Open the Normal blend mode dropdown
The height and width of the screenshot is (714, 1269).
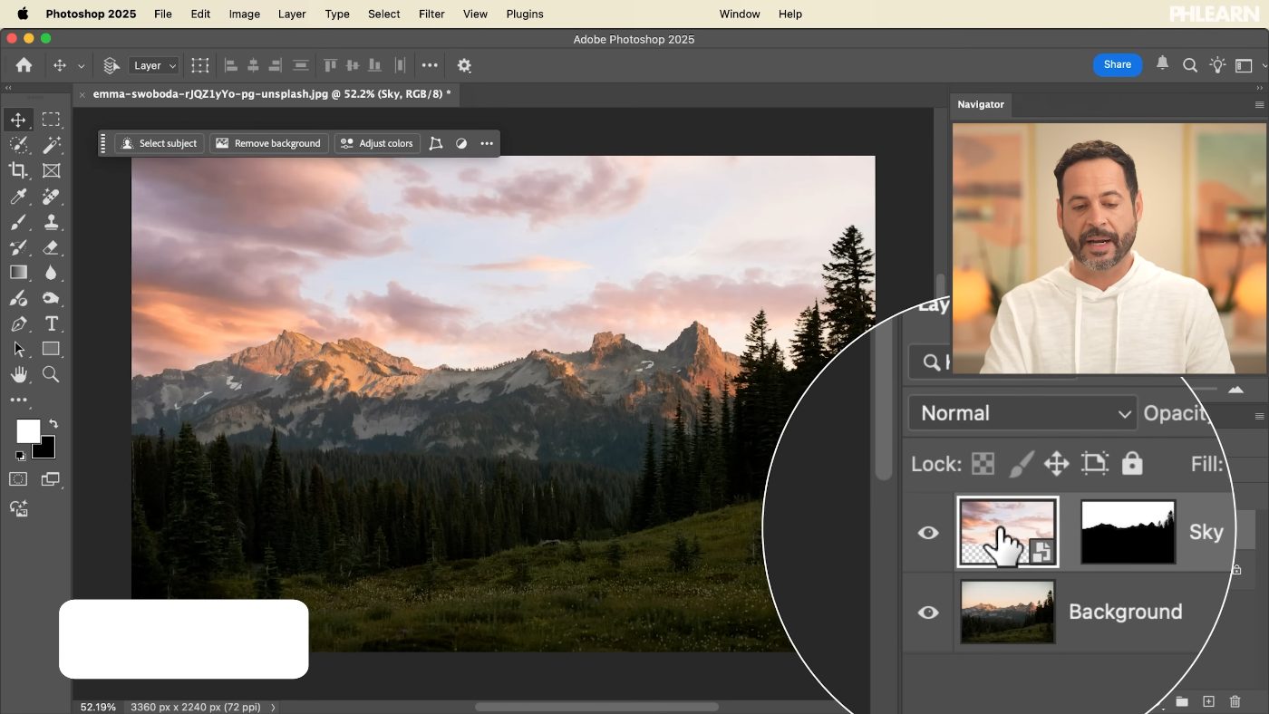(x=1022, y=413)
